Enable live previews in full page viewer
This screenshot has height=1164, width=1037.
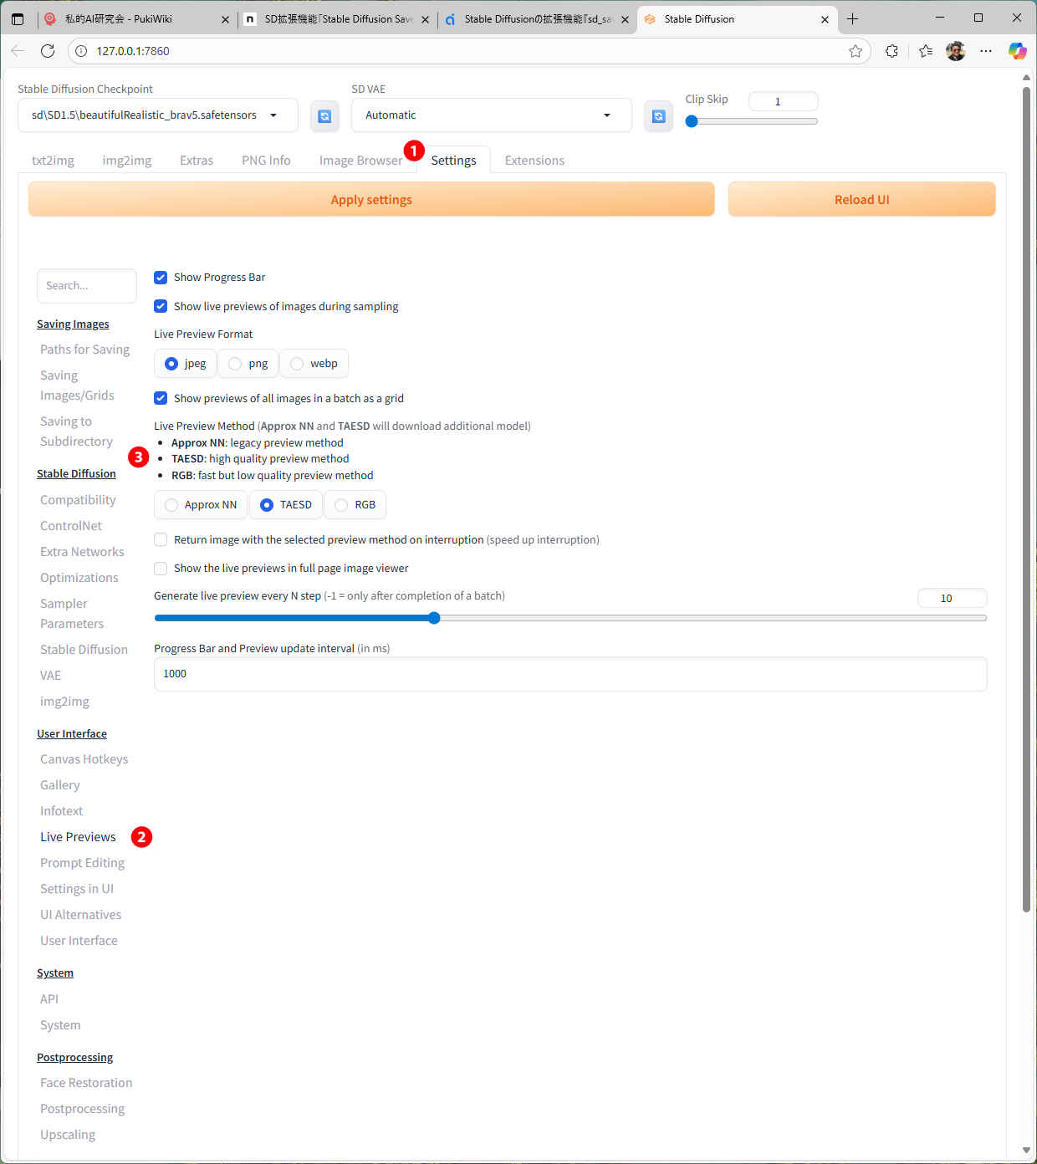tap(161, 569)
